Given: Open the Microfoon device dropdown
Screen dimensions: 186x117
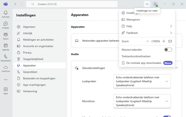Looking at the screenshot, I should pyautogui.click(x=142, y=101).
